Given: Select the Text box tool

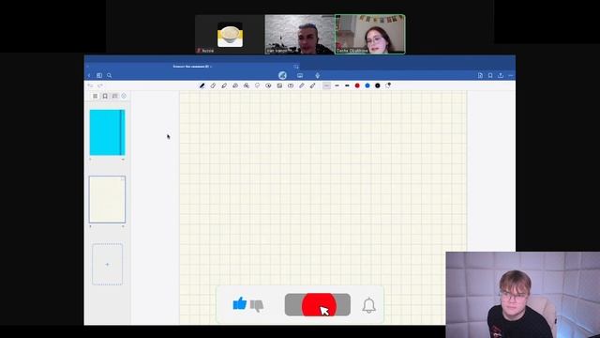Looking at the screenshot, I should [x=291, y=85].
